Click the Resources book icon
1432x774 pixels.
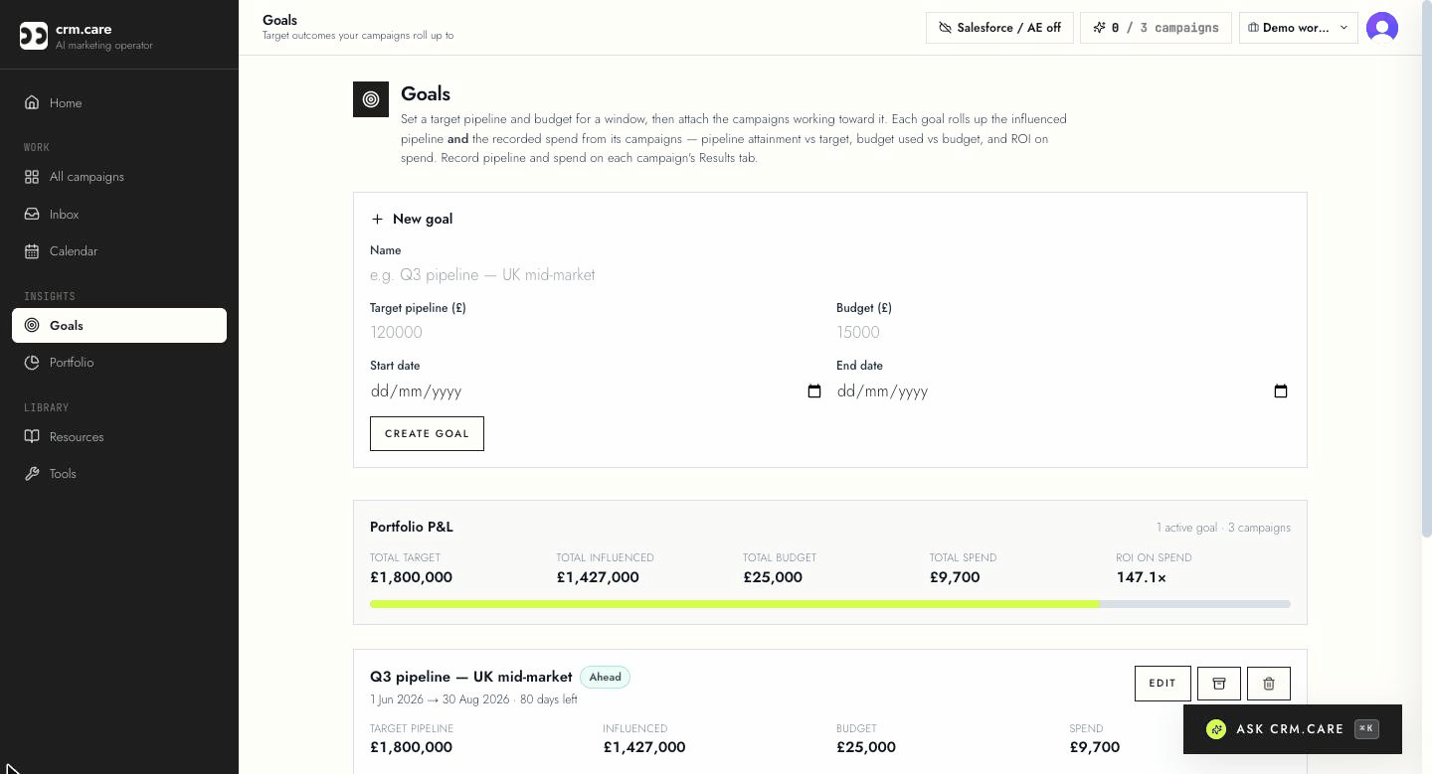tap(32, 437)
